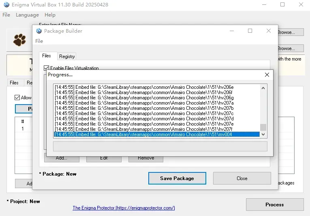Open the Language menu
Screen dimensions: 310x216
point(27,15)
